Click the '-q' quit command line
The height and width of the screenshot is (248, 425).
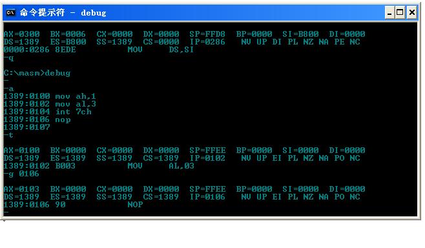(x=8, y=57)
